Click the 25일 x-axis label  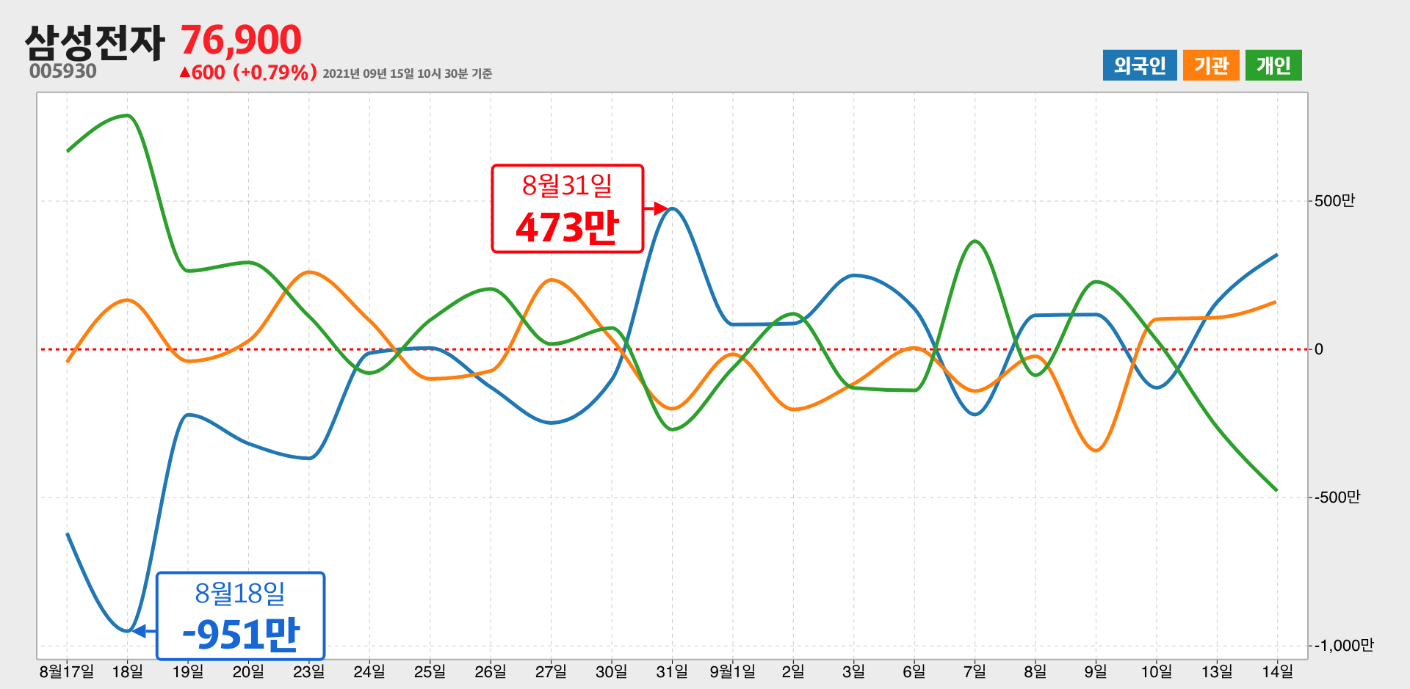click(x=430, y=671)
